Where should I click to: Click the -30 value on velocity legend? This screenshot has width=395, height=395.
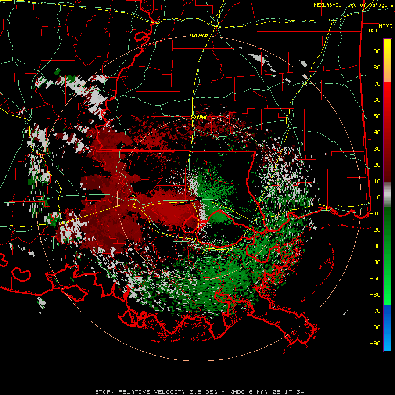375,246
